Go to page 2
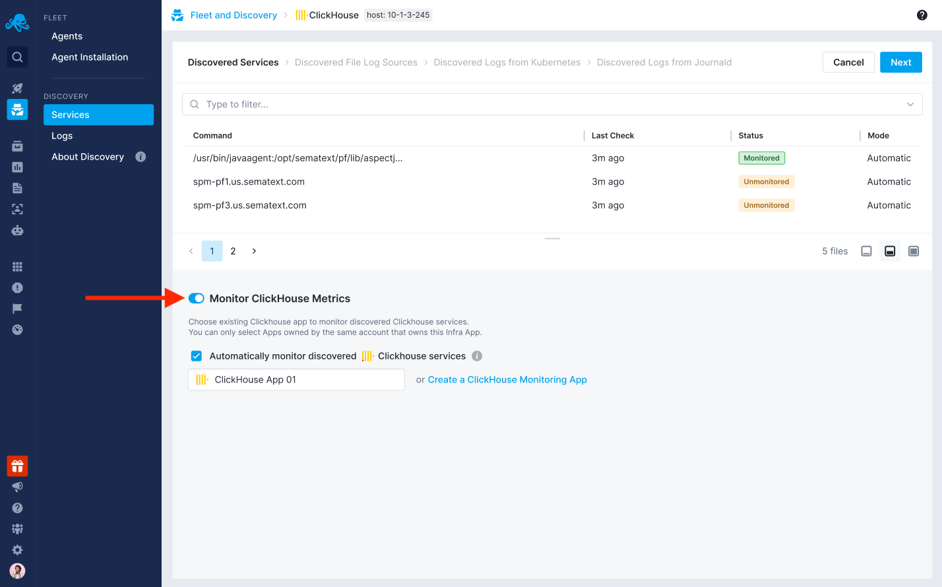 pos(233,251)
